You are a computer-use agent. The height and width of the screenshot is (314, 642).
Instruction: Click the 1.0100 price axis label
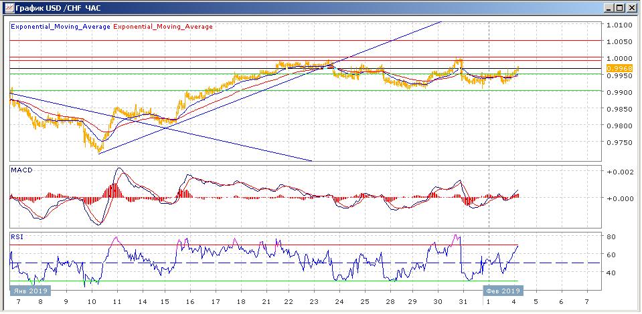click(x=621, y=25)
